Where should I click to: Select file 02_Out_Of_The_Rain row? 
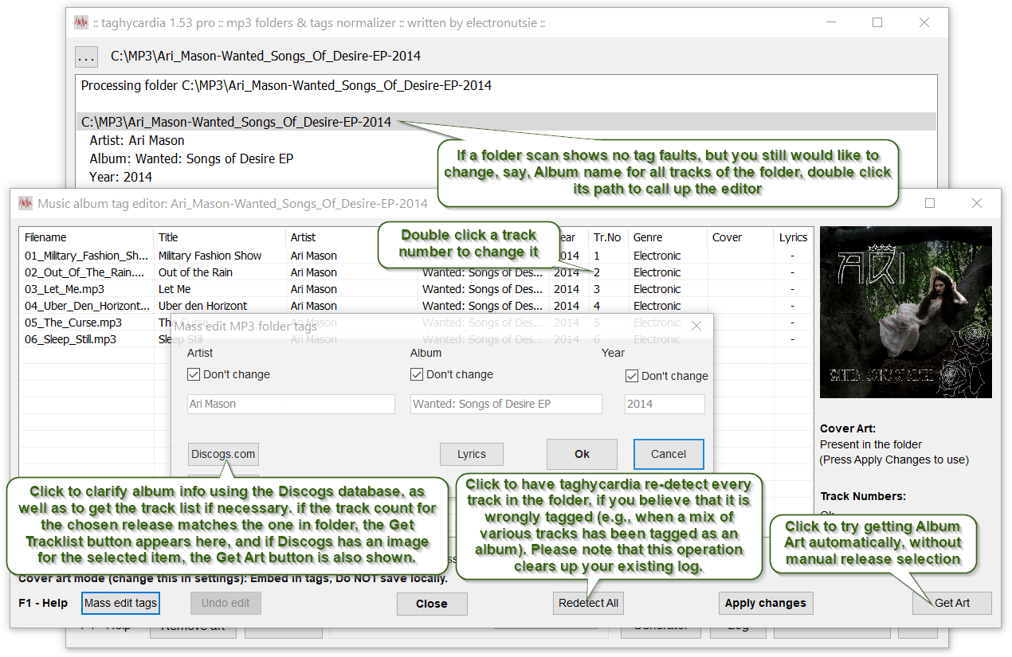point(86,272)
